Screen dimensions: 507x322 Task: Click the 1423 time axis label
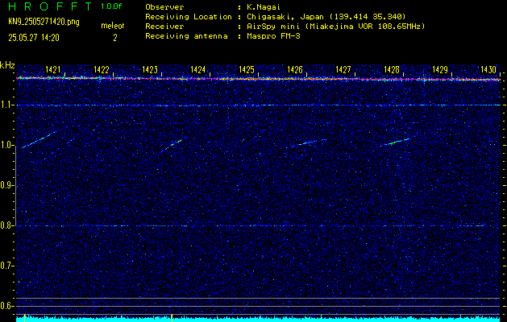pos(150,69)
